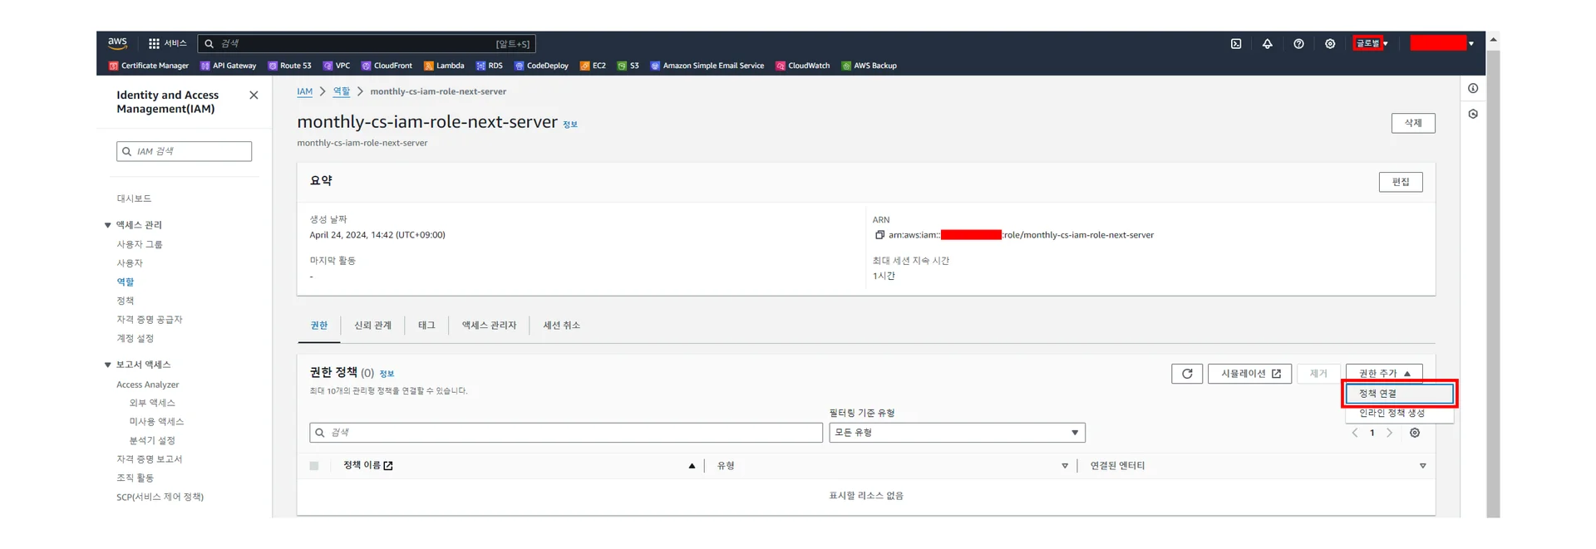Click the IAM breadcrumb link
Image resolution: width=1596 pixels, height=549 pixels.
(x=305, y=91)
